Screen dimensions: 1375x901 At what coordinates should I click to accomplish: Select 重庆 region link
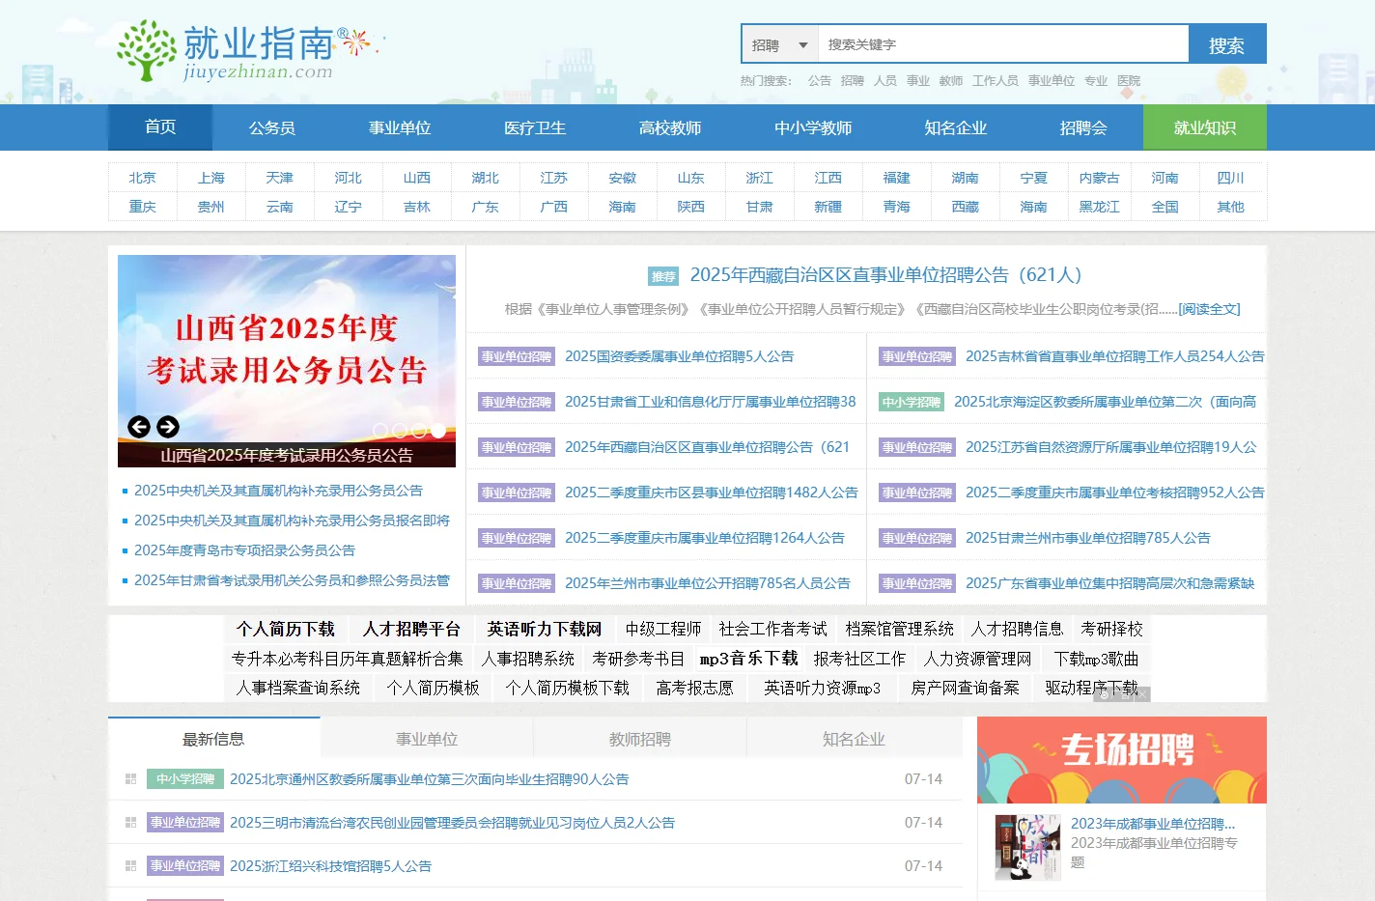coord(143,207)
